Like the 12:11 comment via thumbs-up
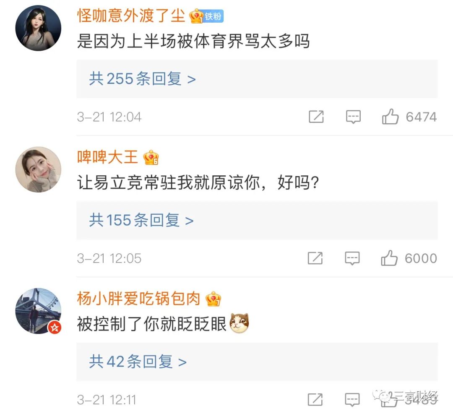Viewport: 453px width, 416px height. (389, 400)
